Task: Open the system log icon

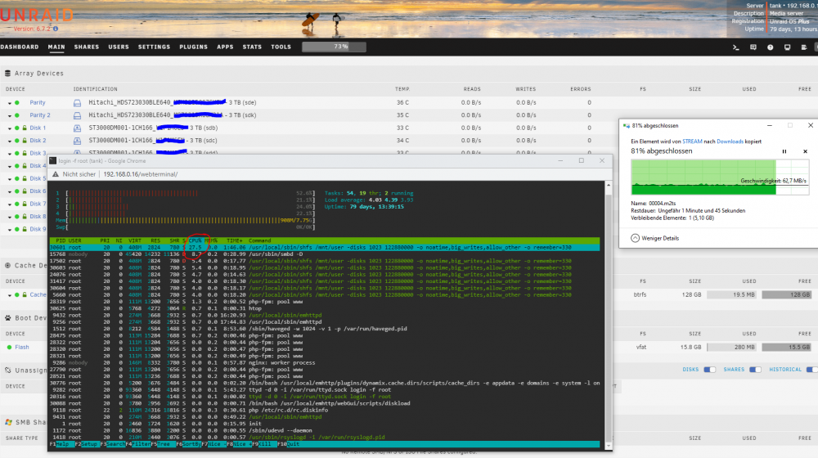Action: tap(804, 47)
